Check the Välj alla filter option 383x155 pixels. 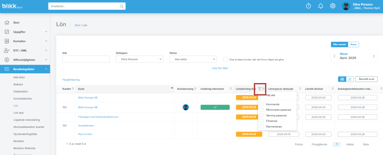tap(262, 95)
